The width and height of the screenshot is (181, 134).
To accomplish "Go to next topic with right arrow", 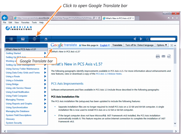I will (x=141, y=39).
